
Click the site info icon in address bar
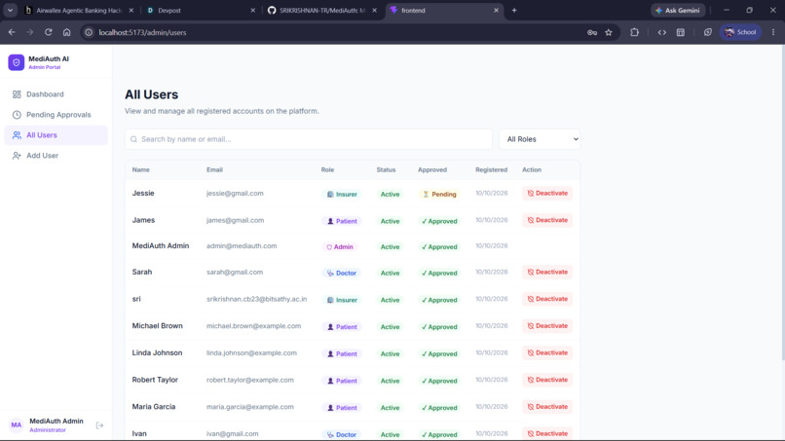pos(89,32)
